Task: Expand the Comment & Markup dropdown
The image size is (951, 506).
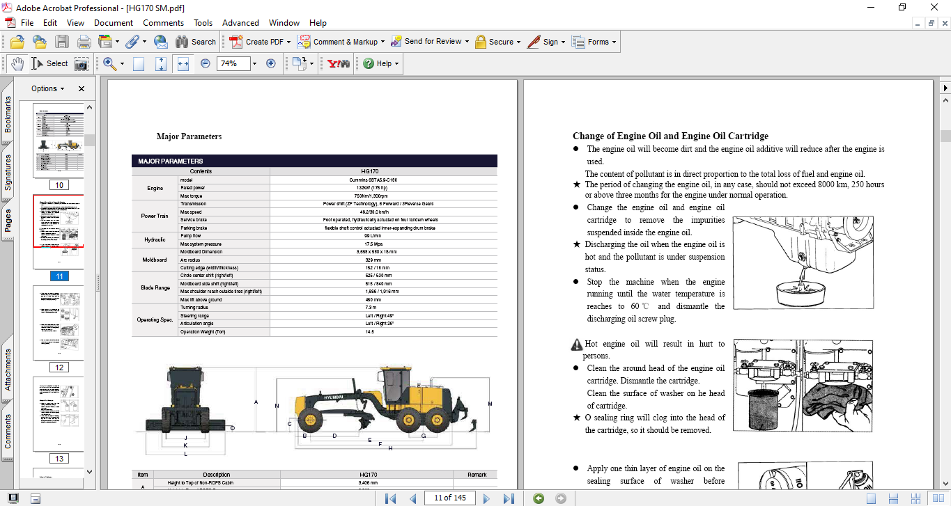Action: (384, 42)
